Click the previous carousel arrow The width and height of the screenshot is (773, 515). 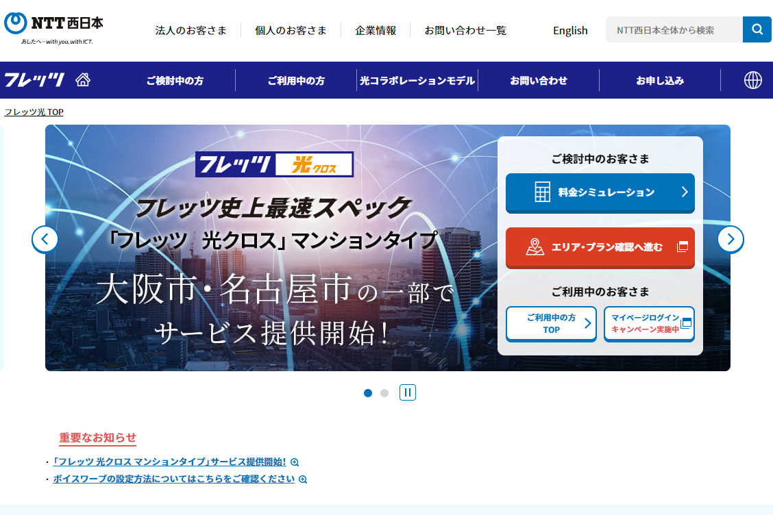click(45, 239)
